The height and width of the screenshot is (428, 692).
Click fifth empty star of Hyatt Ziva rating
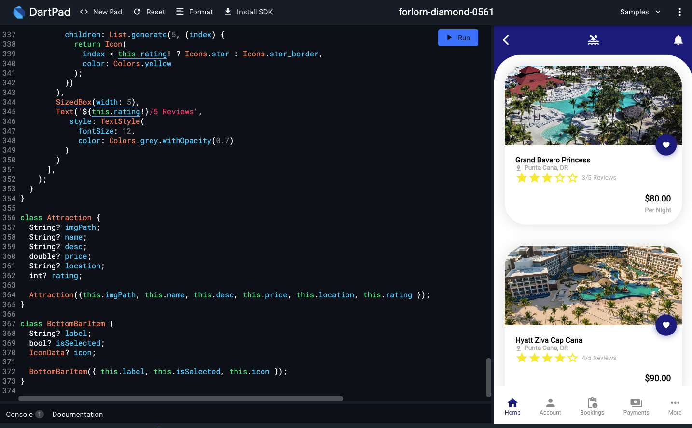click(572, 358)
